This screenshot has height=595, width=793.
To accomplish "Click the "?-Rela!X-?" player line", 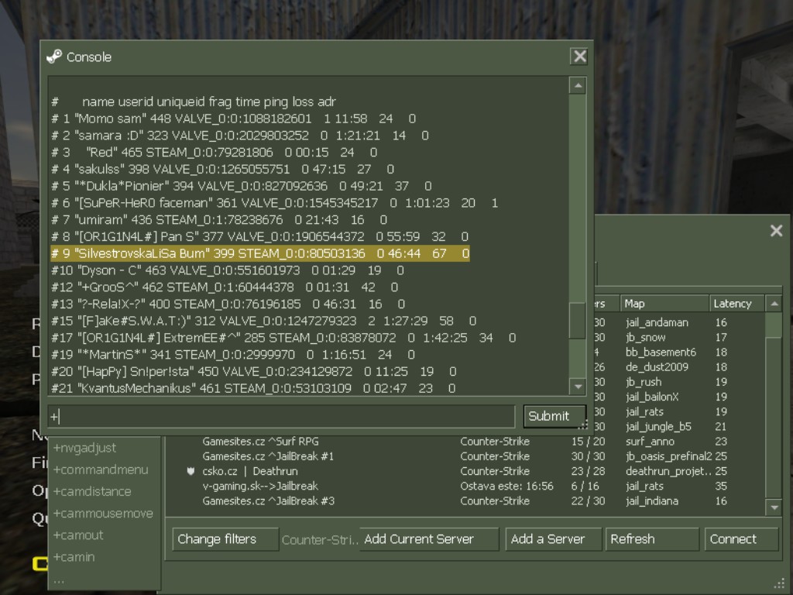I will click(x=228, y=304).
